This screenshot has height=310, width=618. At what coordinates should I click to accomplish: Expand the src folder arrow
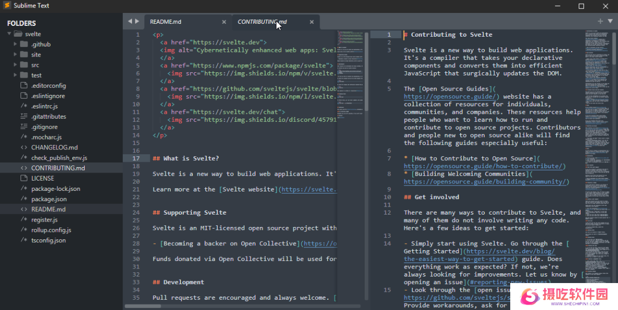click(x=16, y=65)
